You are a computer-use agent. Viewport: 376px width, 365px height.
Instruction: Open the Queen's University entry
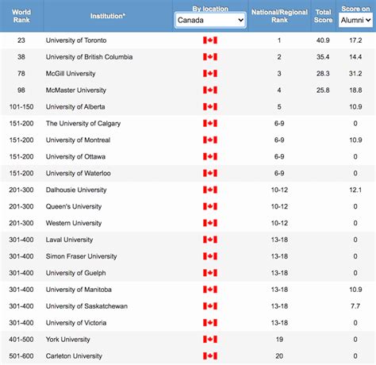tap(74, 206)
